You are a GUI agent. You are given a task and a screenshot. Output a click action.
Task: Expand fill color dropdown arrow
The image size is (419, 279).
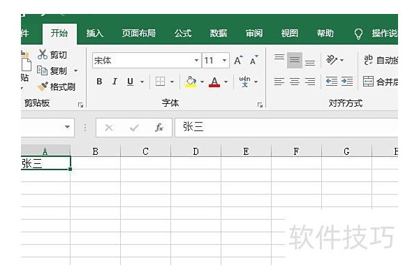point(202,82)
